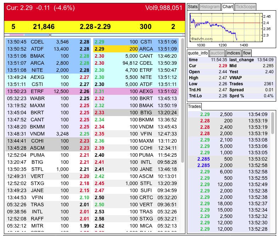Click the Trades tab header
This screenshot has width=279, height=236.
[x=194, y=107]
